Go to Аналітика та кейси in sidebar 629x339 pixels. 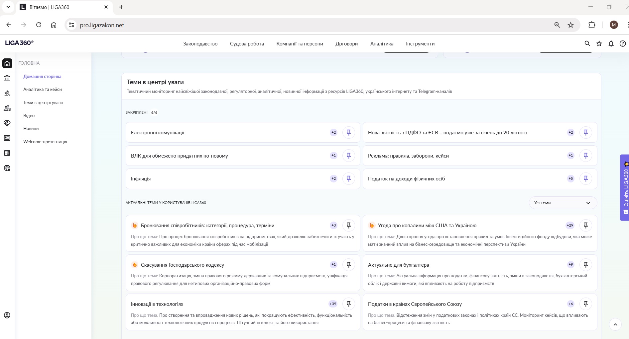pos(43,89)
